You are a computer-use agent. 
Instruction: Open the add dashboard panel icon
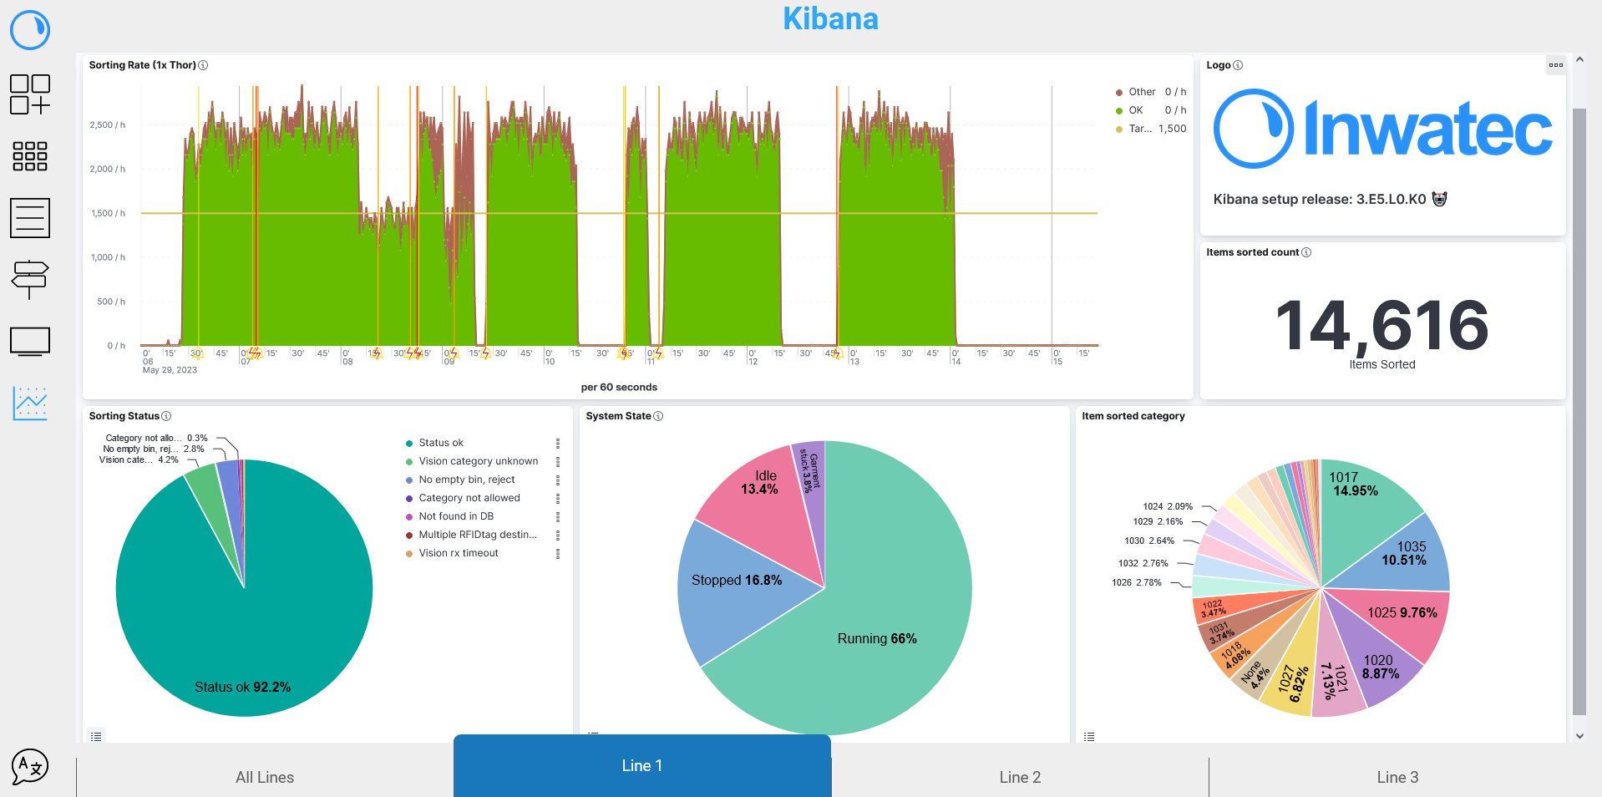click(x=30, y=94)
